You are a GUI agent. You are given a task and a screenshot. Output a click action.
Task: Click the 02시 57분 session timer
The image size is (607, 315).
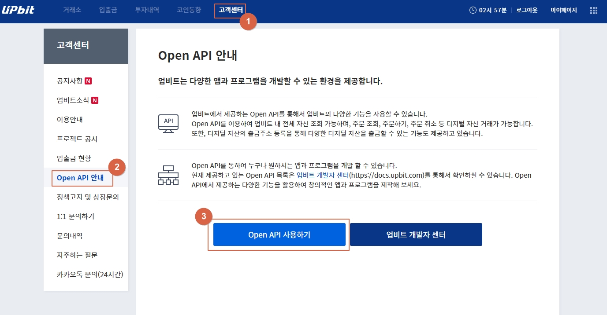click(493, 10)
